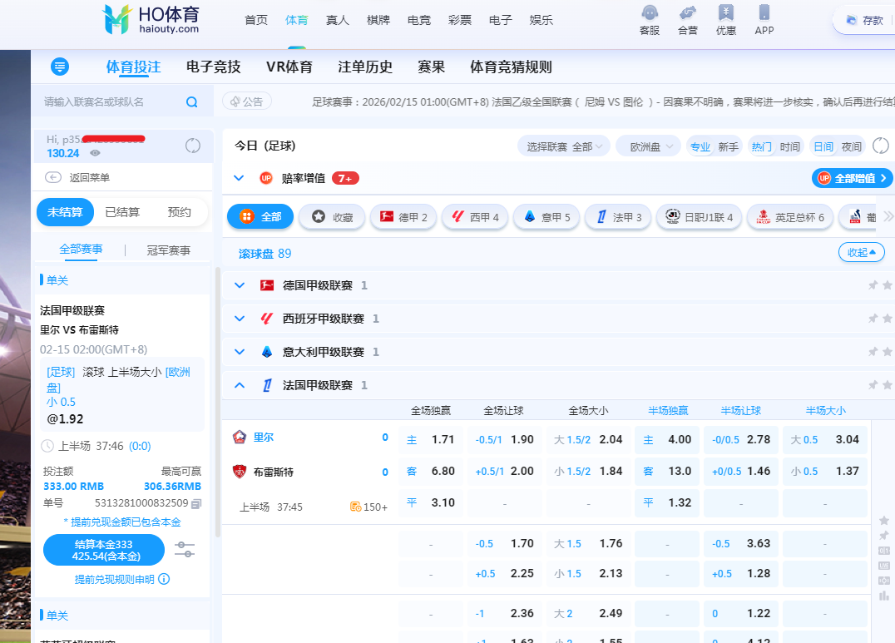Click the refresh balance icon
Screen dimensions: 895x643
(x=193, y=146)
